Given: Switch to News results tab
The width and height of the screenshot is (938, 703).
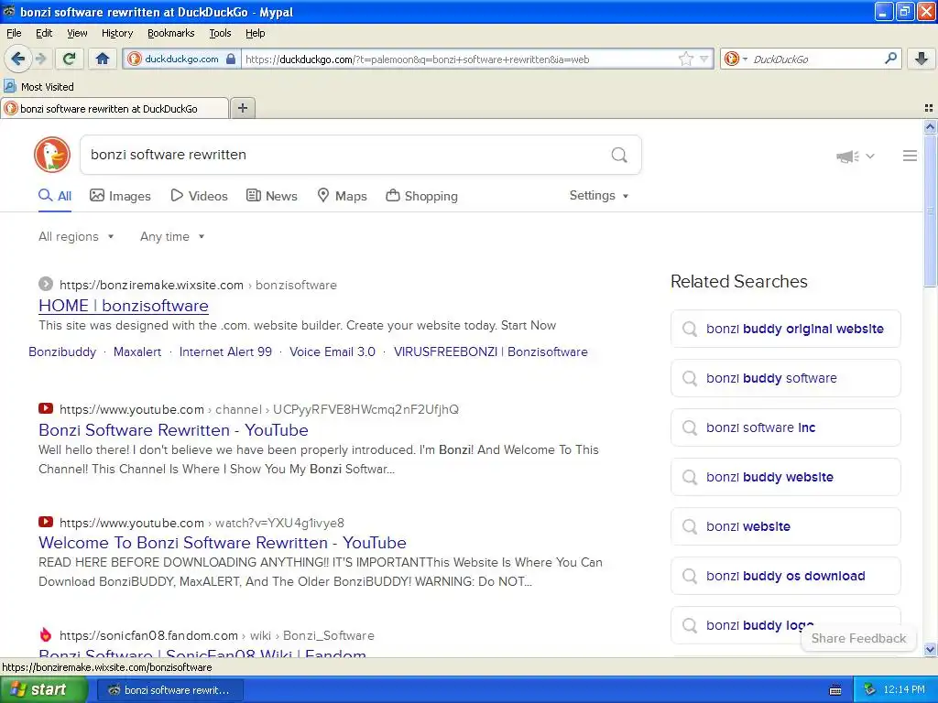Looking at the screenshot, I should [x=272, y=196].
